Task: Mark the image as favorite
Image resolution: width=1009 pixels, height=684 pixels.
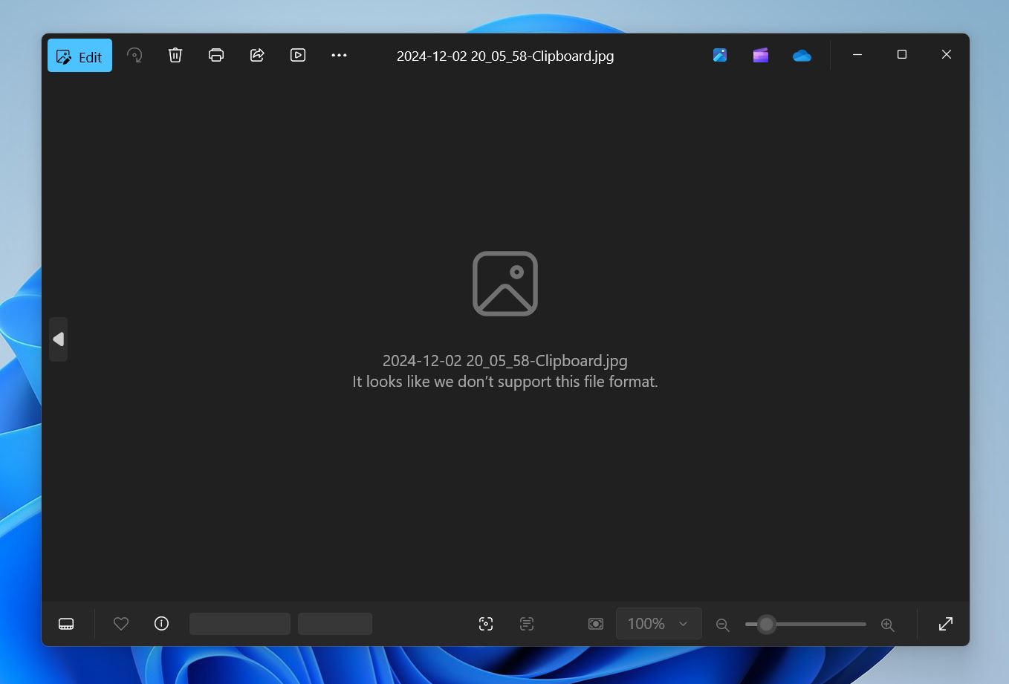Action: point(121,623)
